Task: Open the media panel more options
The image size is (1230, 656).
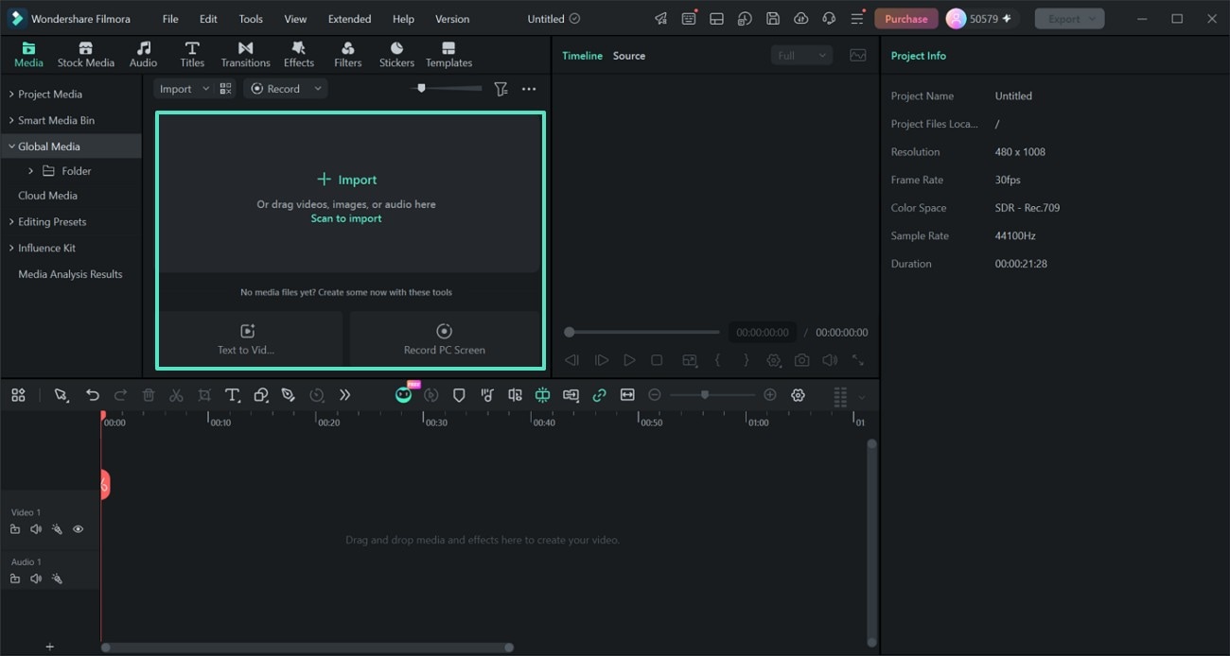Action: [x=529, y=89]
